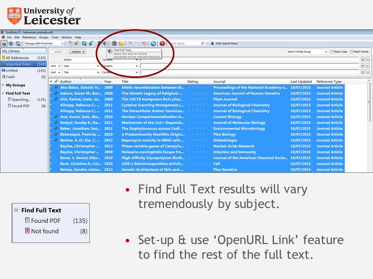This screenshot has width=373, height=279.
Task: Open the Tools menu
Action: [55, 36]
